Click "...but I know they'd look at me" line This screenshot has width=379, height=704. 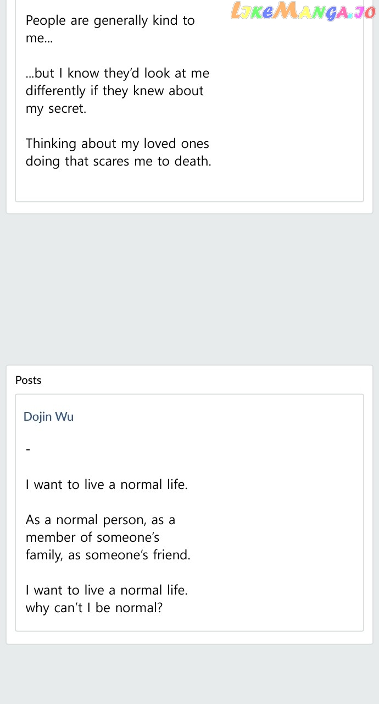118,73
